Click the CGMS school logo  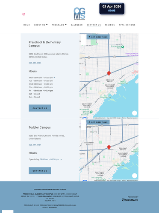pos(79,14)
